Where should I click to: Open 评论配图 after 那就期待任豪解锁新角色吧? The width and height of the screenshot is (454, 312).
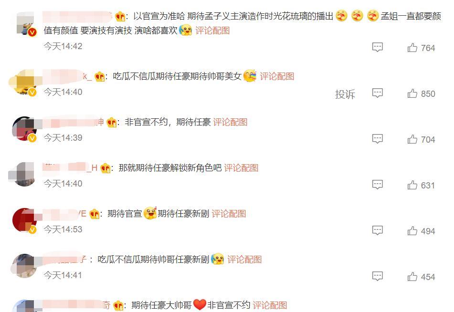tap(241, 168)
